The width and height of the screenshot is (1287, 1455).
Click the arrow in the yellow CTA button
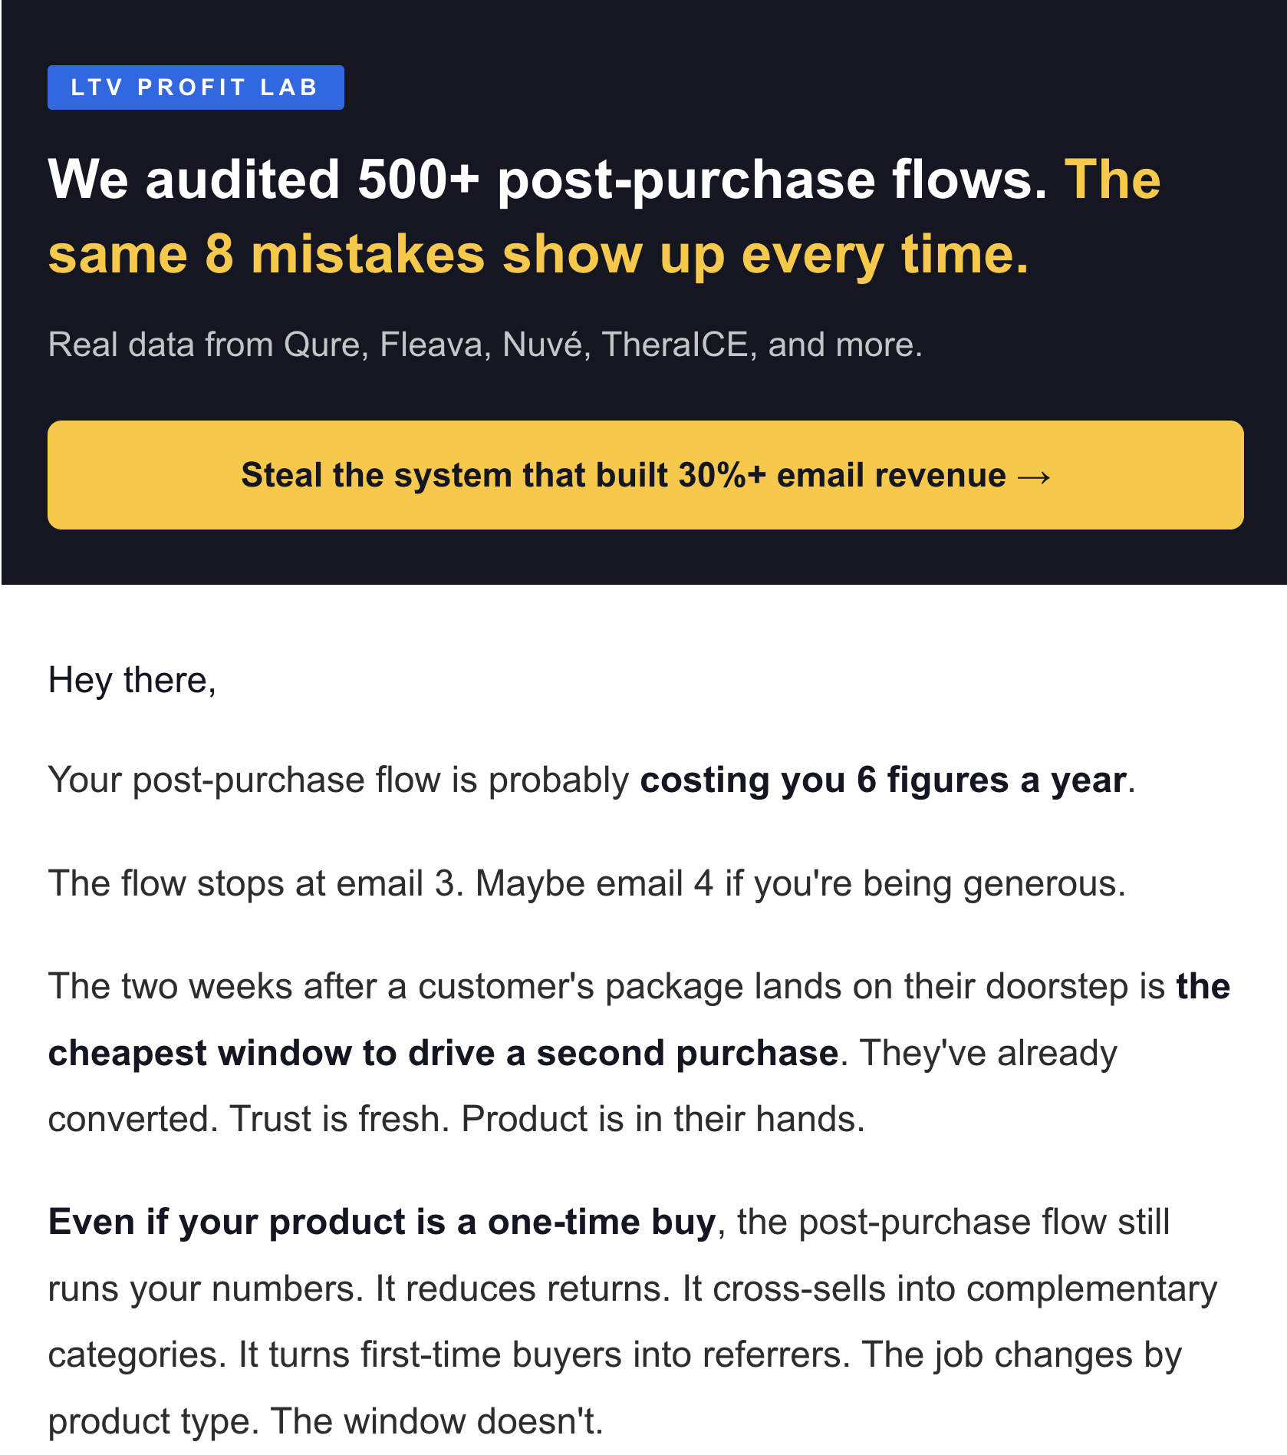(1034, 477)
